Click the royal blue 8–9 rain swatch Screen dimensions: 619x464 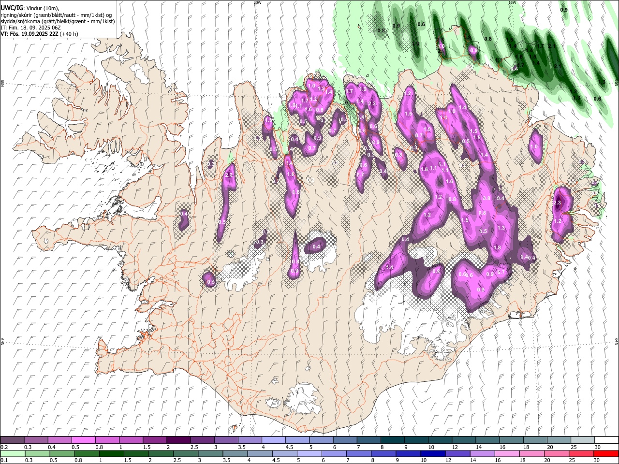[x=383, y=453]
